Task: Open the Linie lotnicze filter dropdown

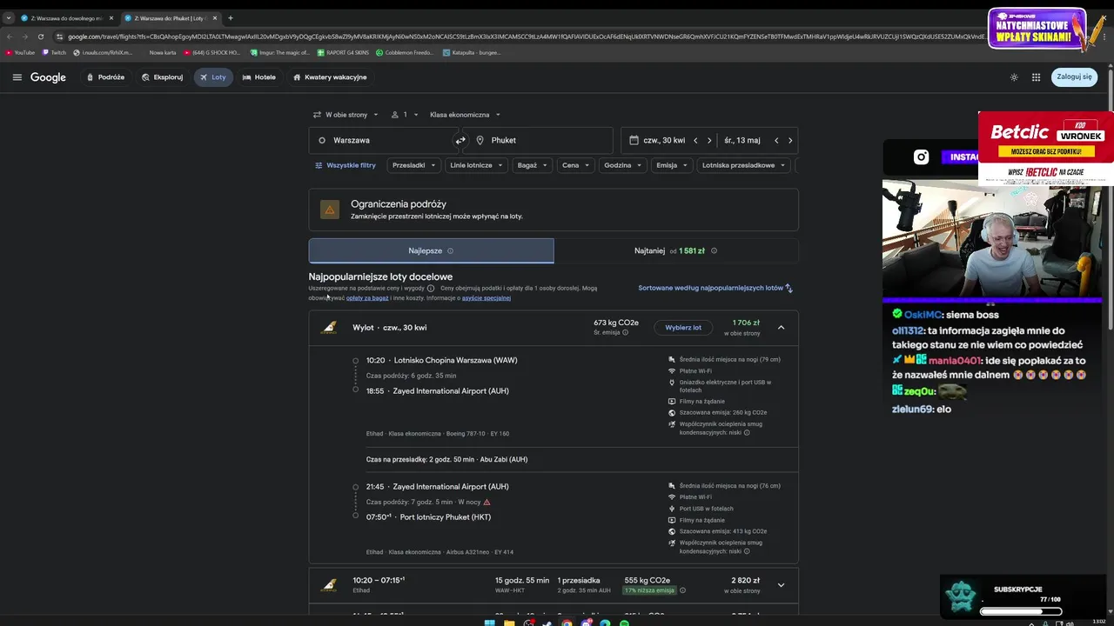Action: 476,165
